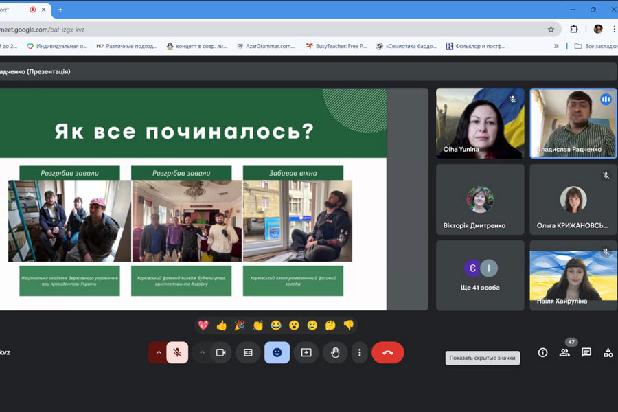Start presenting your screen
The image size is (618, 412).
coord(306,352)
